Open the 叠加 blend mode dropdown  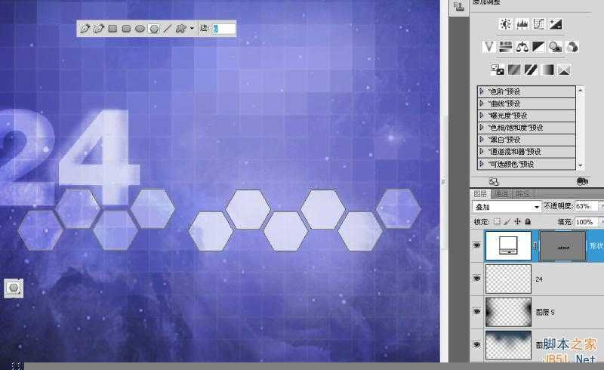[507, 207]
